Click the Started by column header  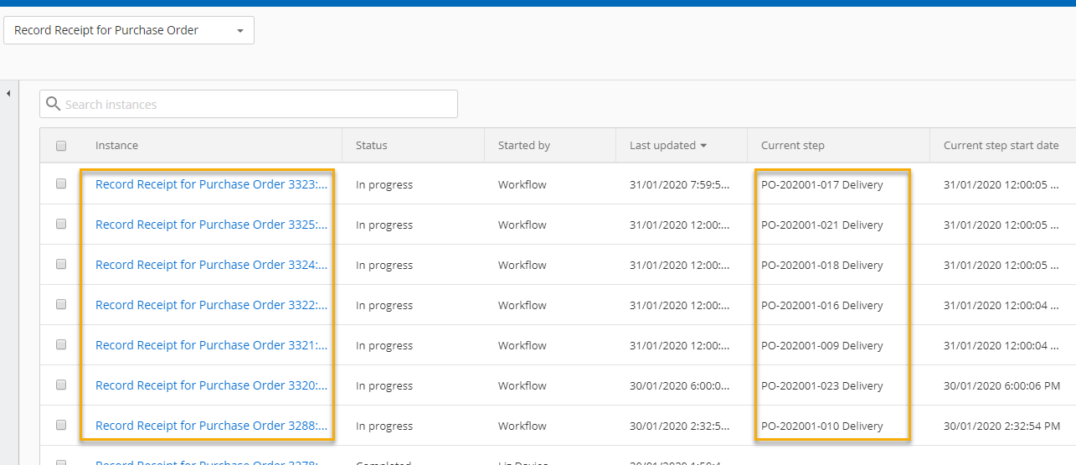523,146
